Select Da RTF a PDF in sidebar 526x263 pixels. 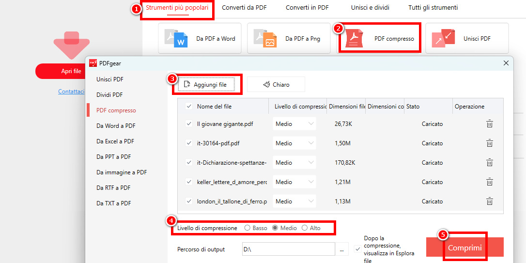[x=113, y=188]
